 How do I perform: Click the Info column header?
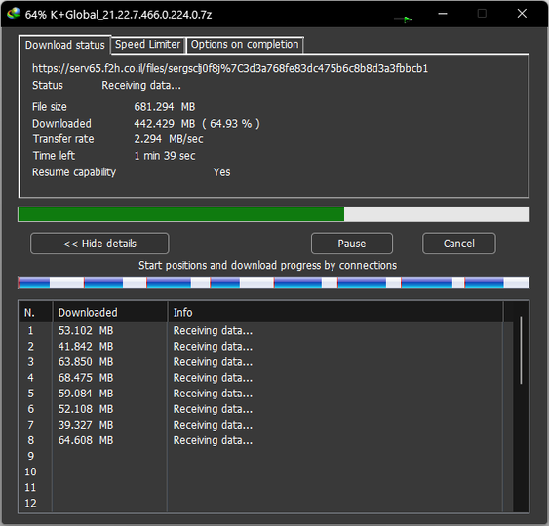(x=335, y=313)
